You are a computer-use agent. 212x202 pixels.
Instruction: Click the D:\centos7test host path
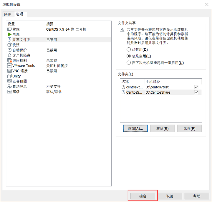click(x=157, y=87)
